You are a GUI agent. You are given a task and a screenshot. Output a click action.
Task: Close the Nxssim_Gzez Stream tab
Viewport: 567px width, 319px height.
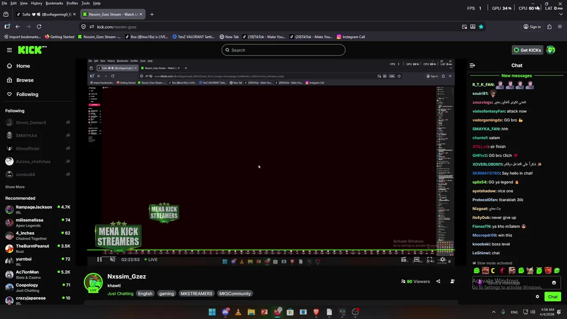pyautogui.click(x=141, y=14)
